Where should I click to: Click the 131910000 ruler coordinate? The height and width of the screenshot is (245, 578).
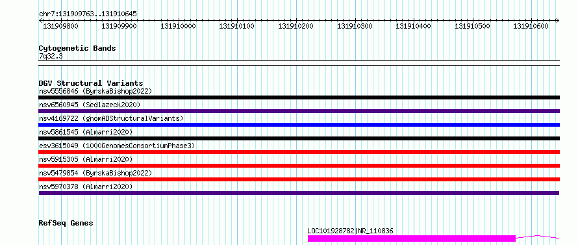coord(178,26)
